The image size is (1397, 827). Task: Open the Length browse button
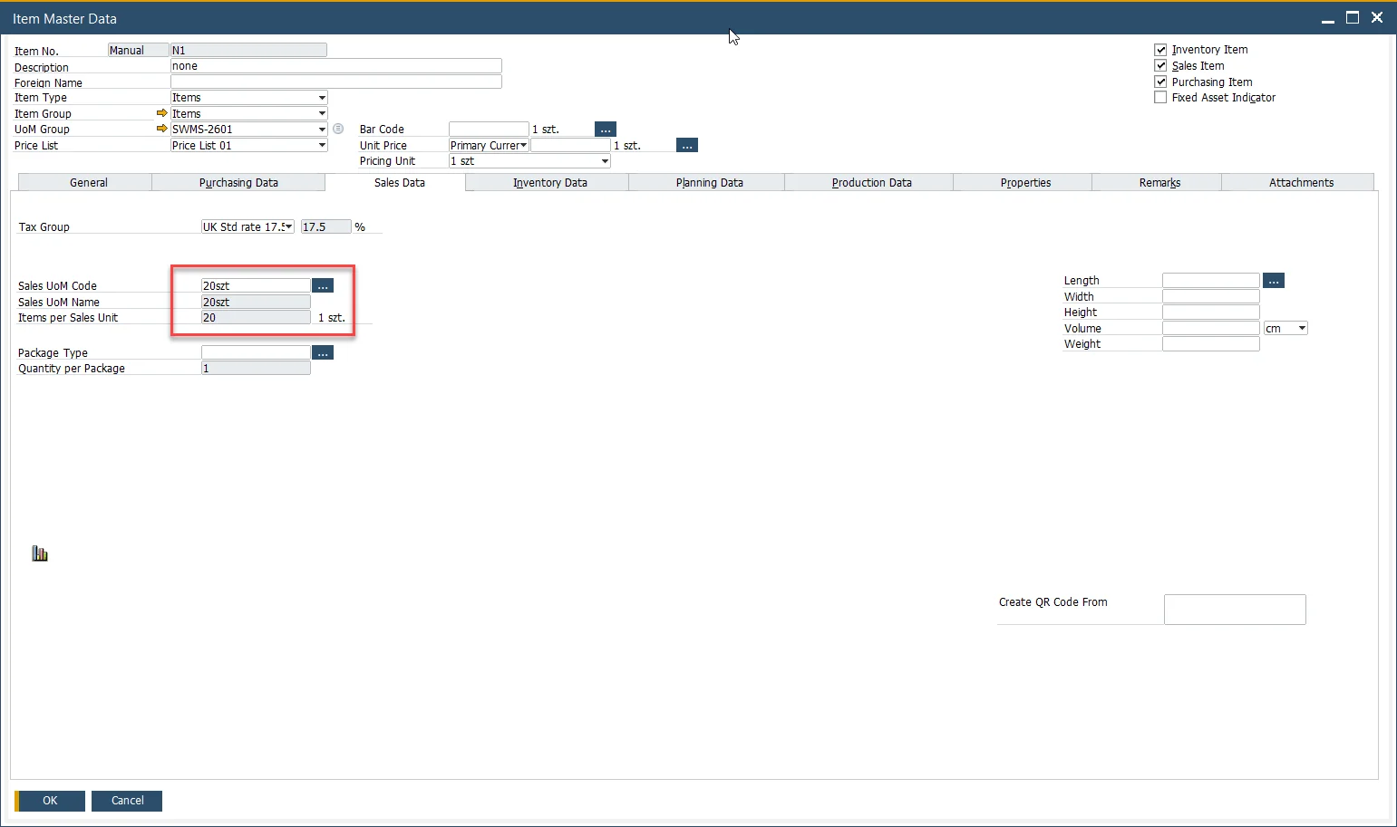pos(1274,281)
